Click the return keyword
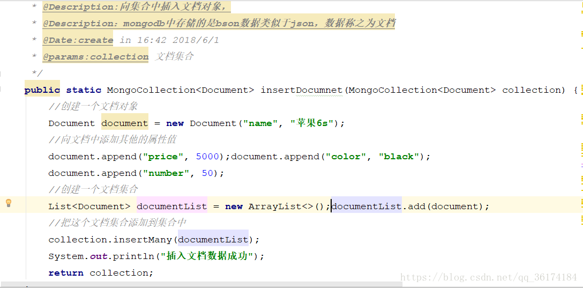Viewport: 583px width, 288px height. click(66, 273)
